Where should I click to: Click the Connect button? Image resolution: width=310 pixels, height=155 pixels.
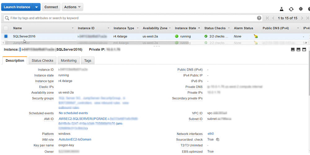(x=51, y=7)
